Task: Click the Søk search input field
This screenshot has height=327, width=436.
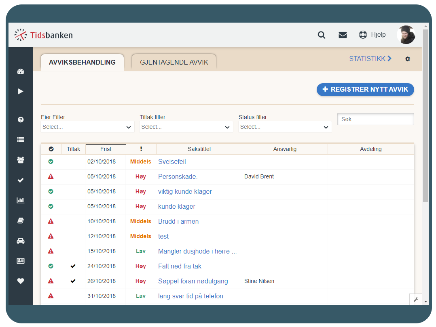Action: (x=376, y=119)
